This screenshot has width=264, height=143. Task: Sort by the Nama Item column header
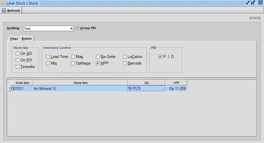coord(81,83)
